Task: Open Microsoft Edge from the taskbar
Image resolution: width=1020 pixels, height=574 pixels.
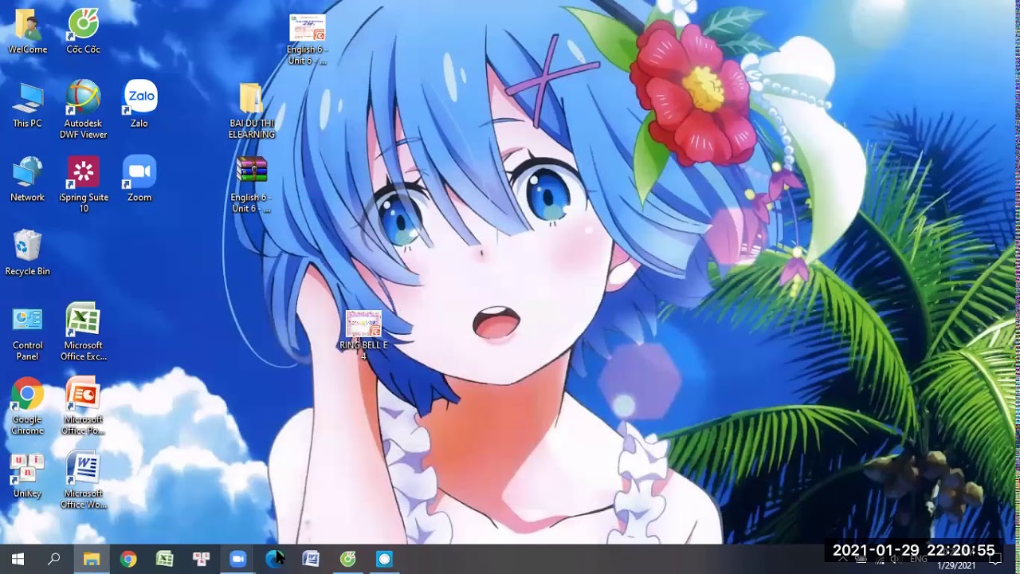Action: tap(275, 559)
